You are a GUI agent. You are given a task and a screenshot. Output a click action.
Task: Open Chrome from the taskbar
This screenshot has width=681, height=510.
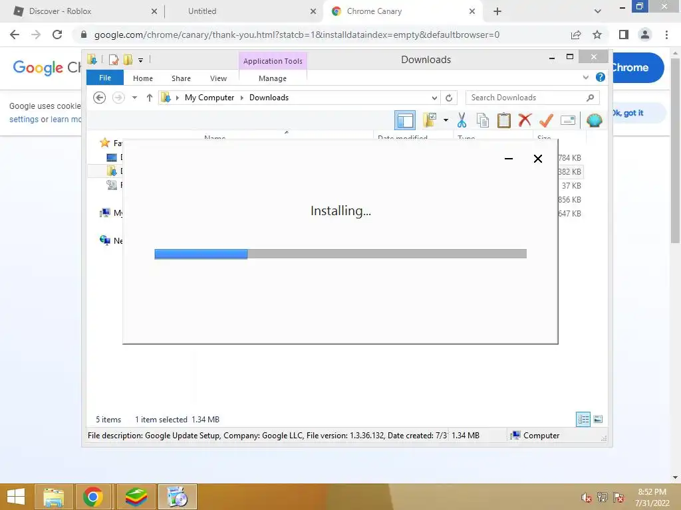93,497
